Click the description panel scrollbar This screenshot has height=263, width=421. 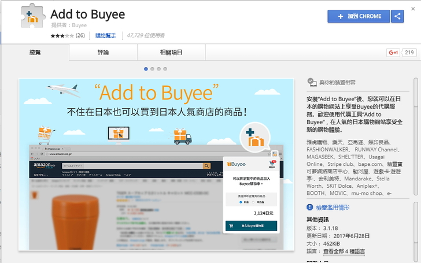[416, 136]
